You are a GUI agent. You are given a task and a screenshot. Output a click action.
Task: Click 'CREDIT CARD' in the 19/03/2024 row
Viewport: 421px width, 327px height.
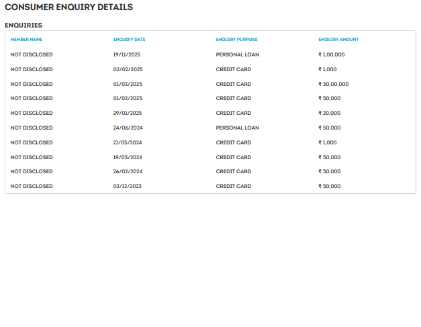pos(233,157)
